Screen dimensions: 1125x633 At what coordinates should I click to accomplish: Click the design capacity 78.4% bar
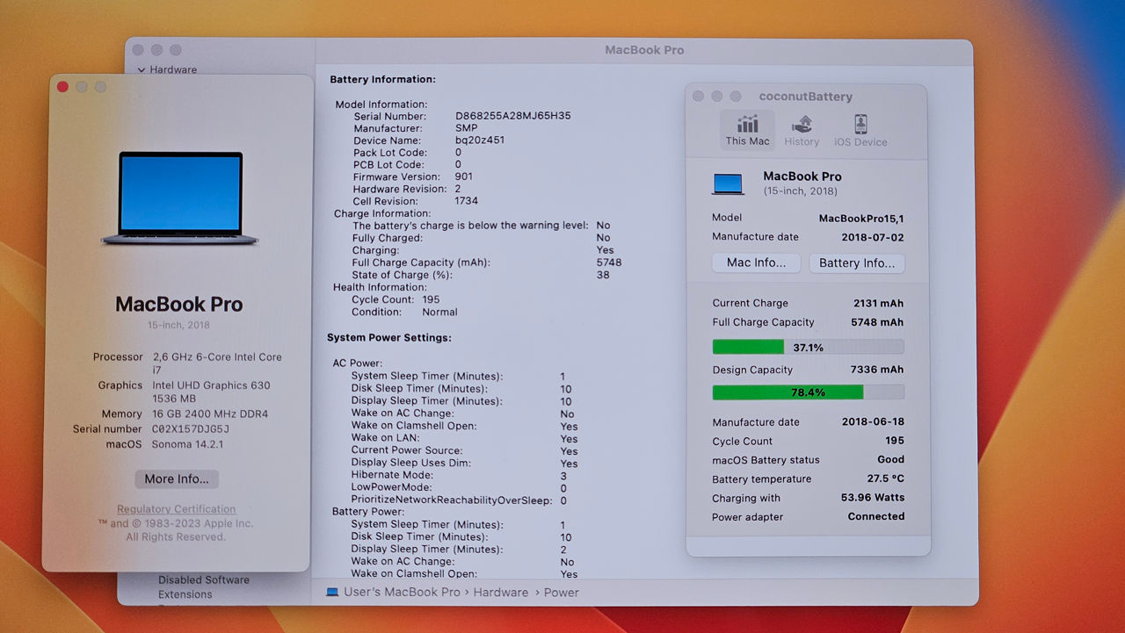tap(808, 392)
